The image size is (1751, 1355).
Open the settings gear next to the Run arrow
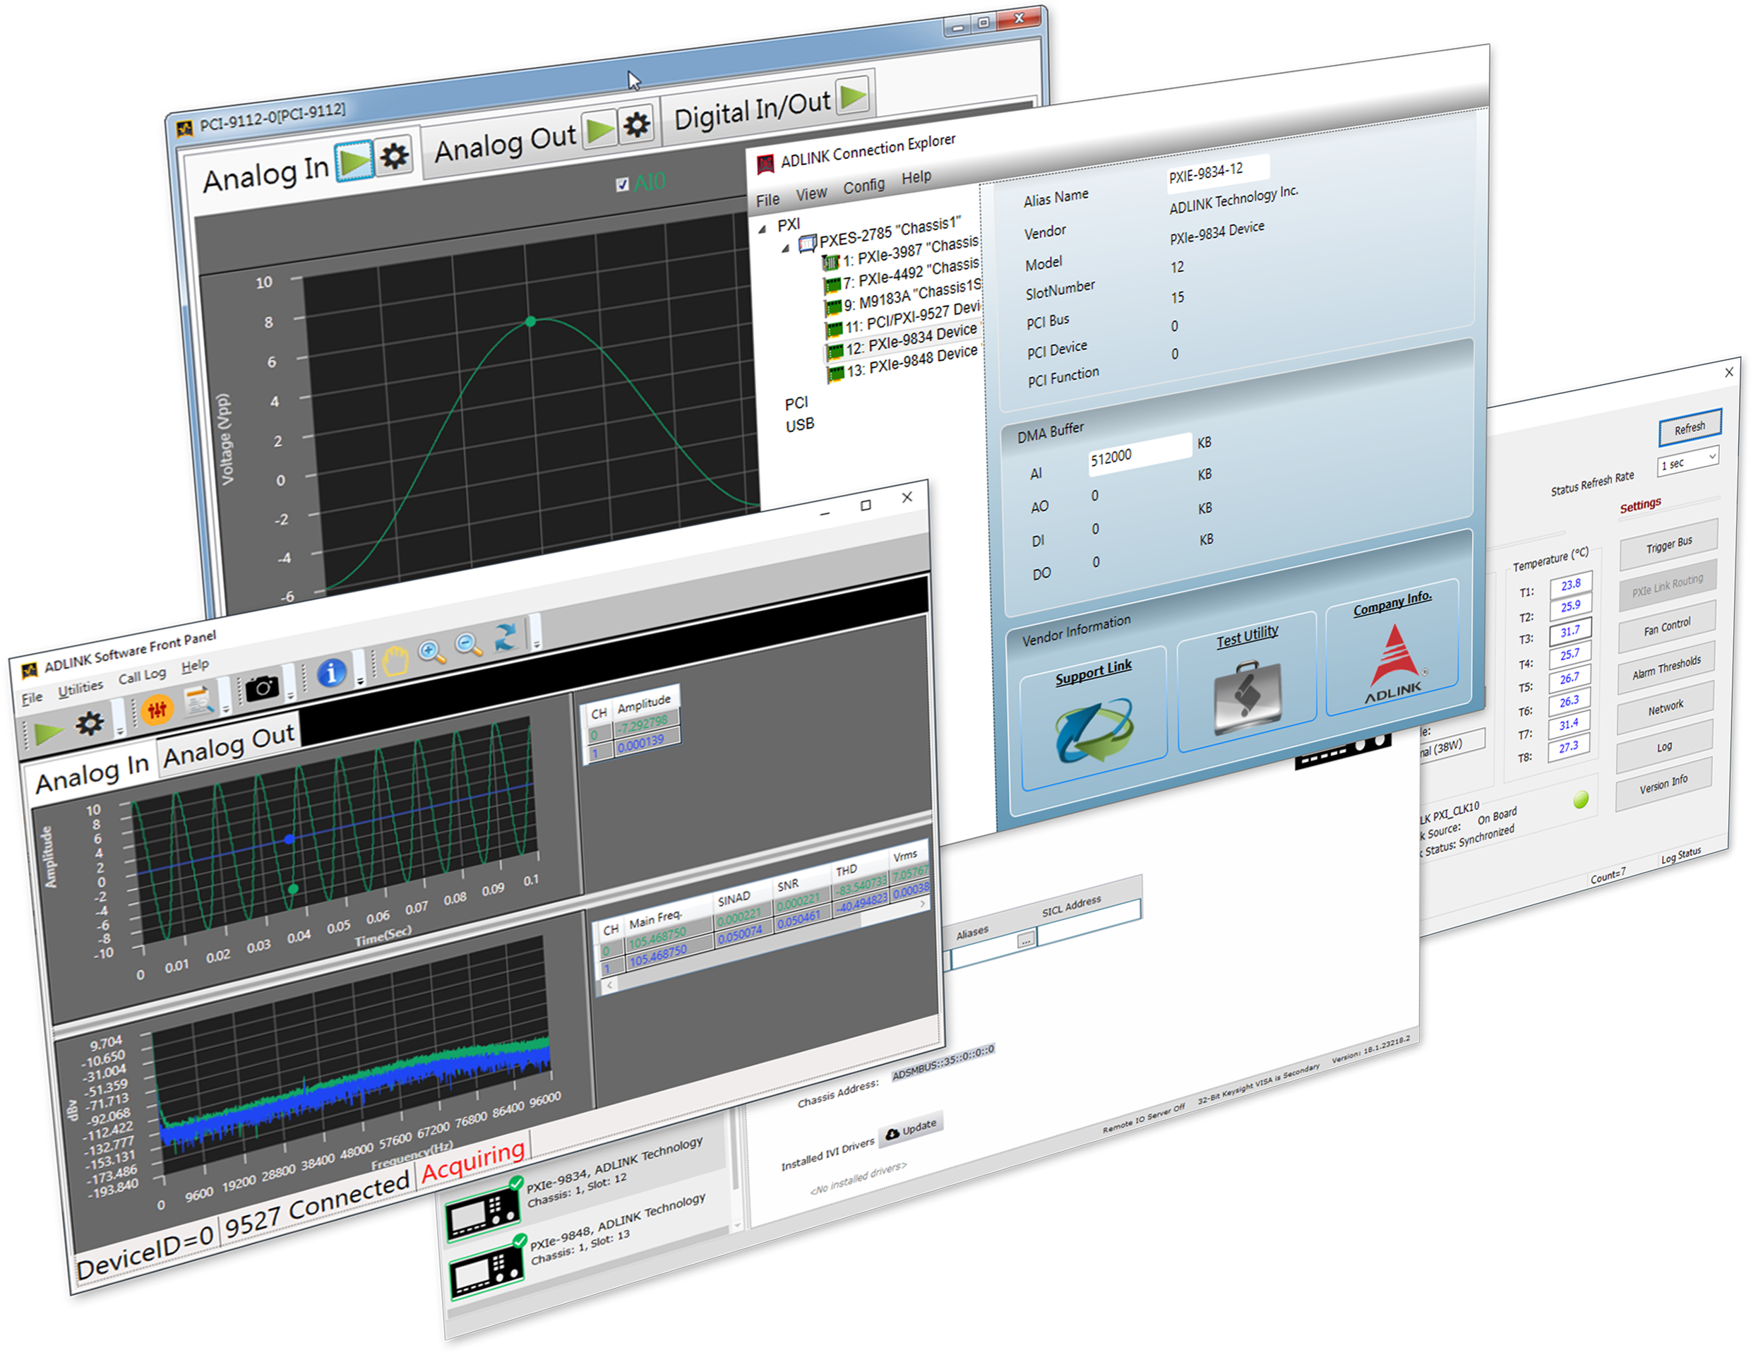(x=90, y=722)
